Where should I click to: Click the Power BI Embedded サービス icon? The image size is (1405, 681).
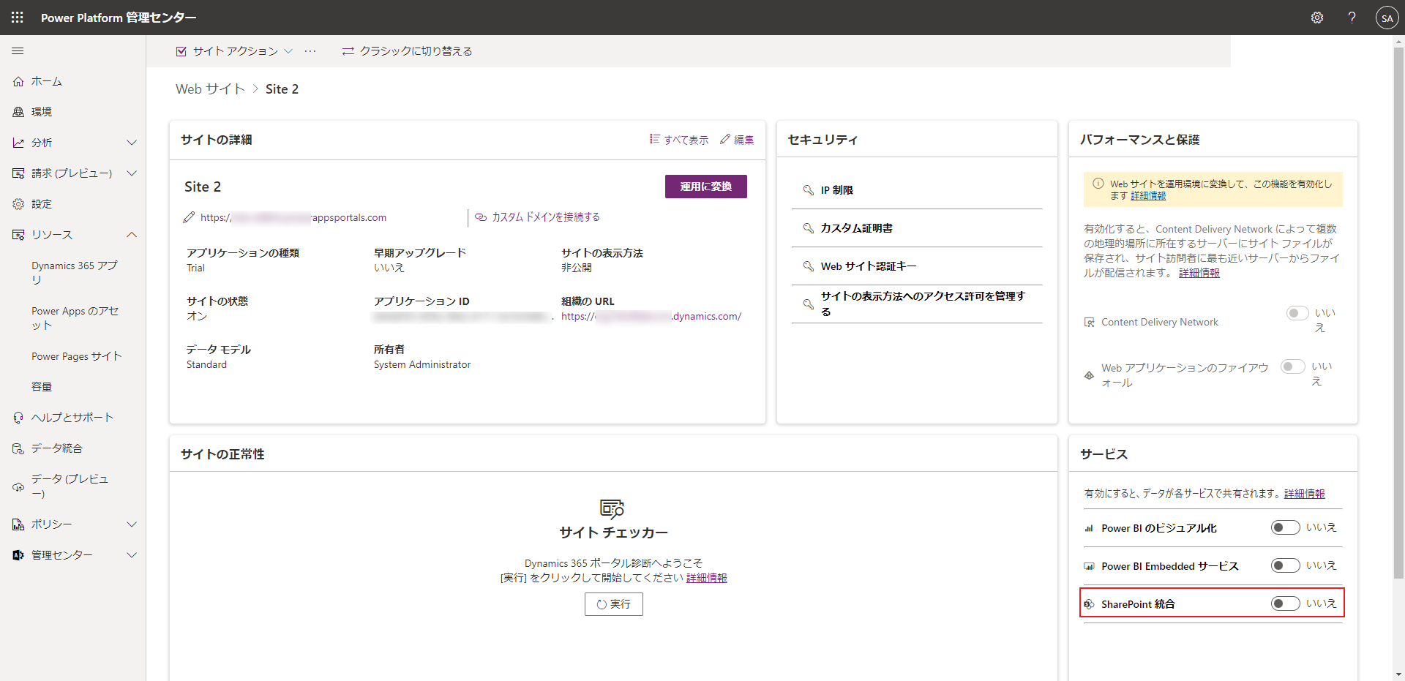pos(1089,566)
